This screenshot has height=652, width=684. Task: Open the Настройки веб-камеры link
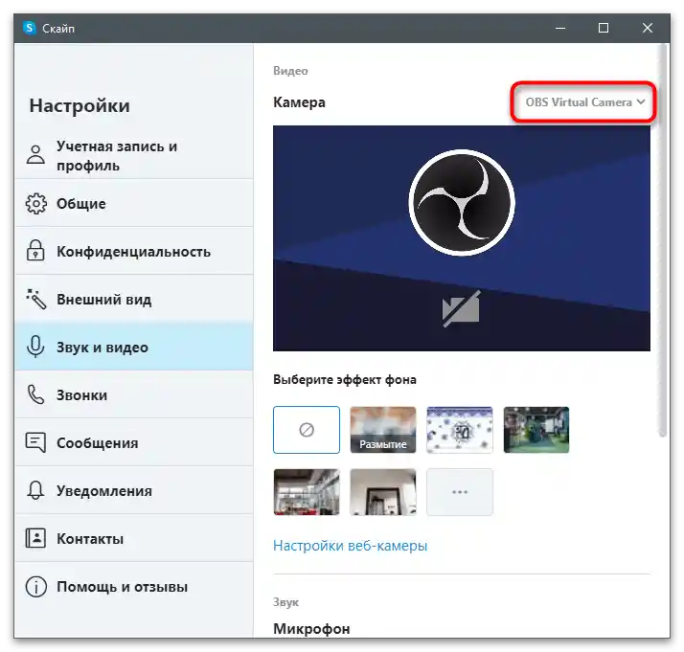coord(350,546)
